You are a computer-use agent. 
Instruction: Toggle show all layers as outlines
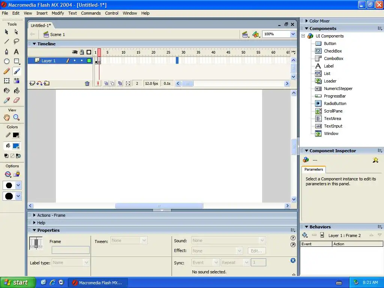(x=89, y=52)
